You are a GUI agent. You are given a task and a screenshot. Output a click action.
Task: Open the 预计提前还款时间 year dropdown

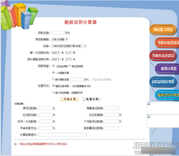click(x=56, y=59)
